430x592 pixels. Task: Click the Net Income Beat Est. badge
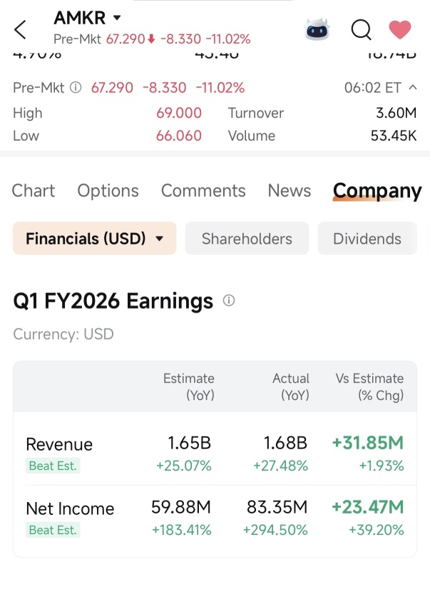[x=53, y=530]
